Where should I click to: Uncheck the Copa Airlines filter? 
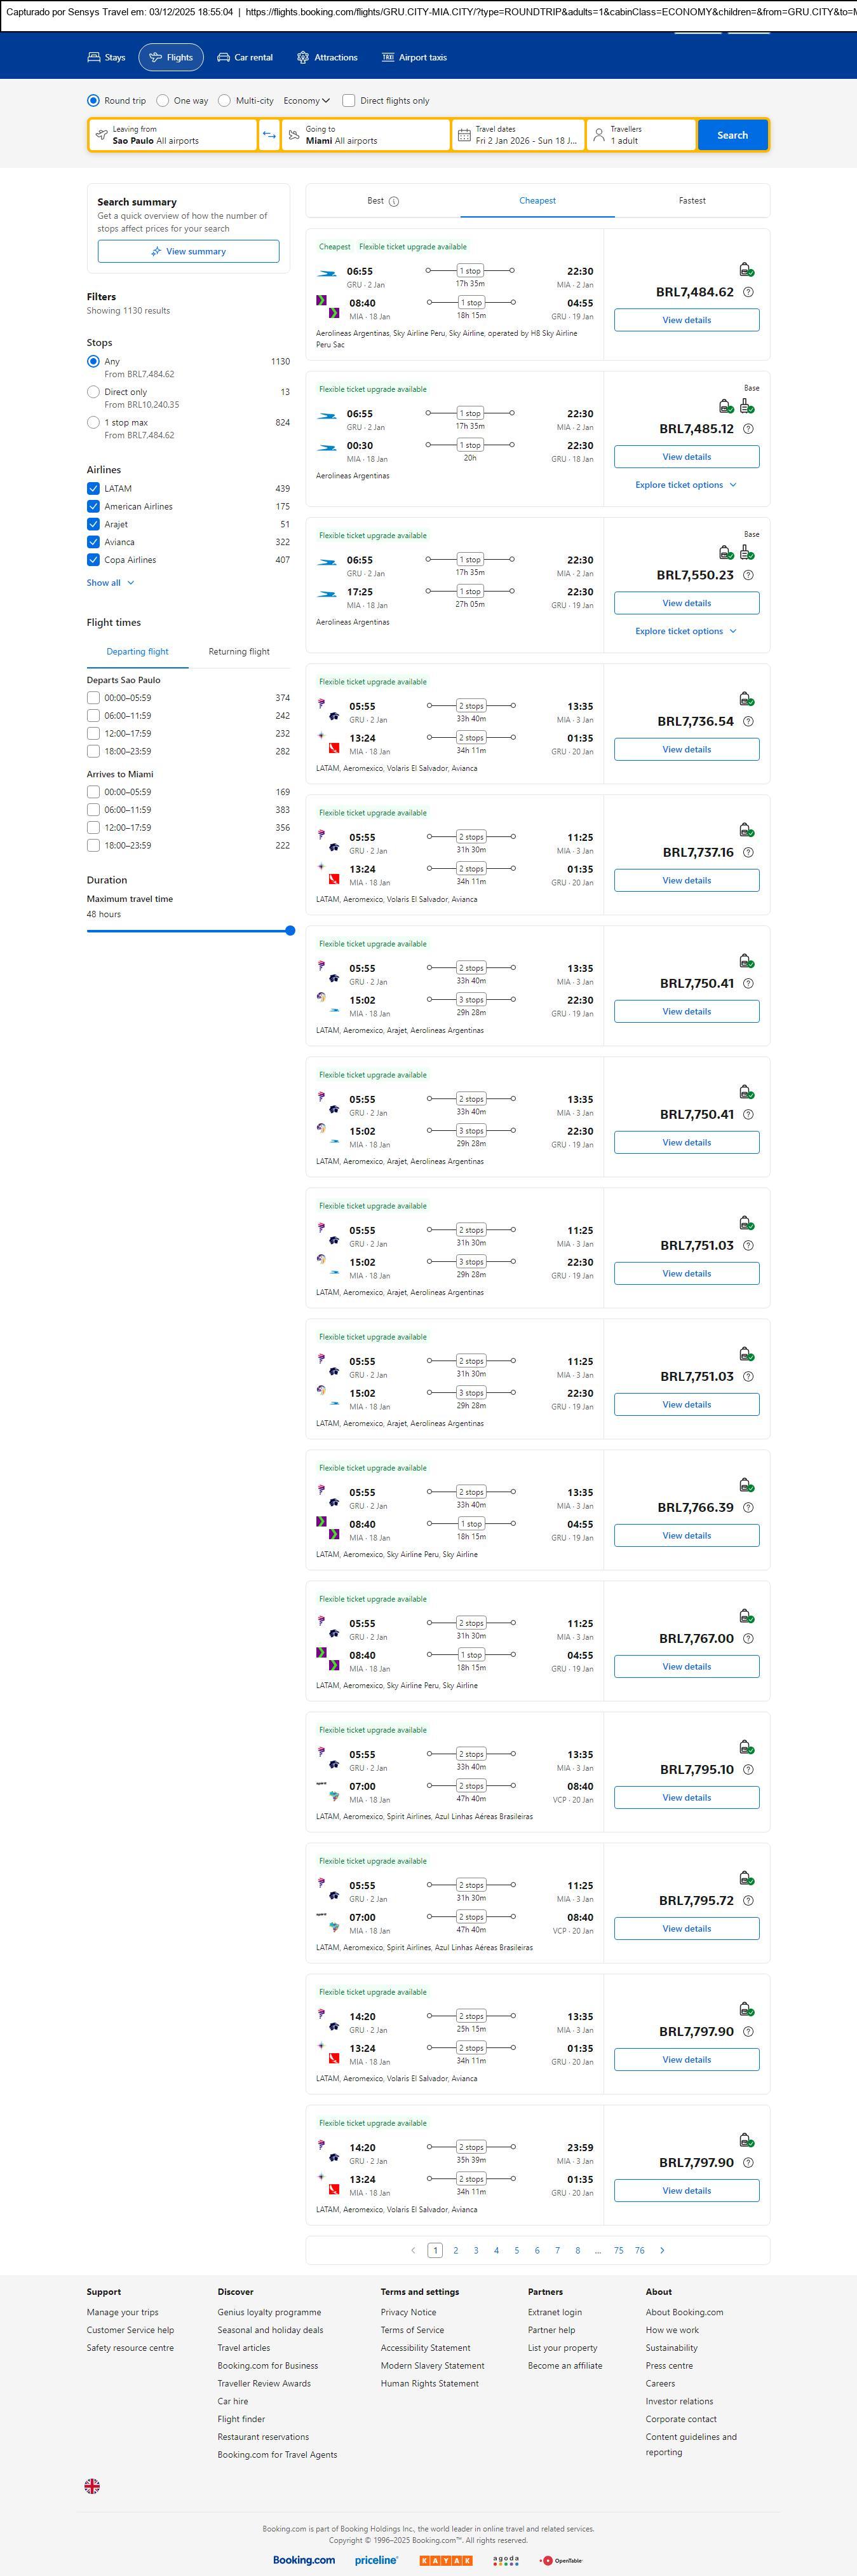point(94,560)
